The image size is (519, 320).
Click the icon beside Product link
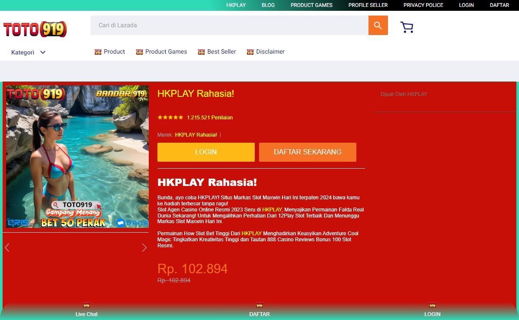pos(98,52)
